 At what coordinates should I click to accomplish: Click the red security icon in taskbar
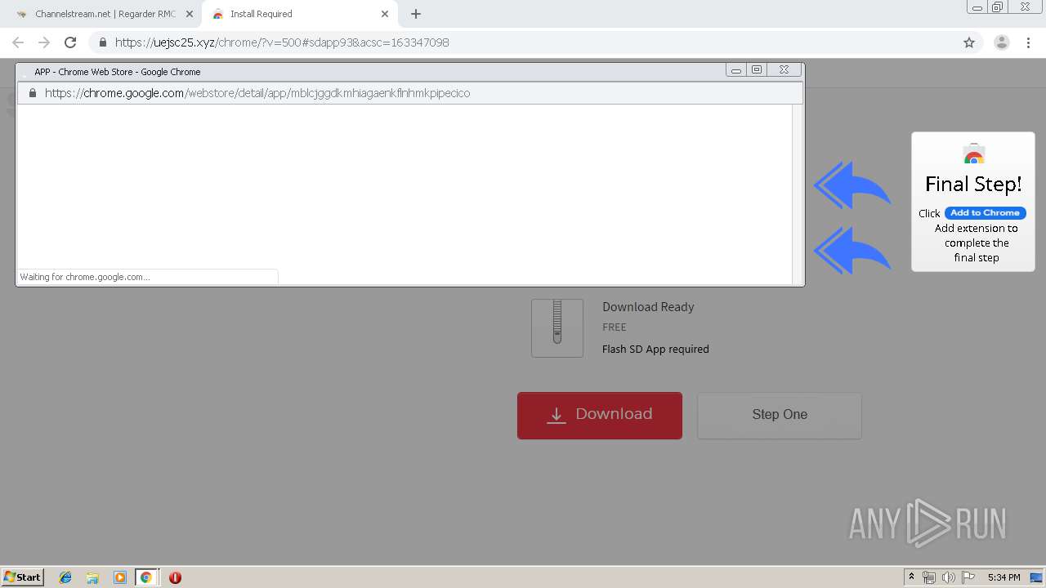coord(175,577)
